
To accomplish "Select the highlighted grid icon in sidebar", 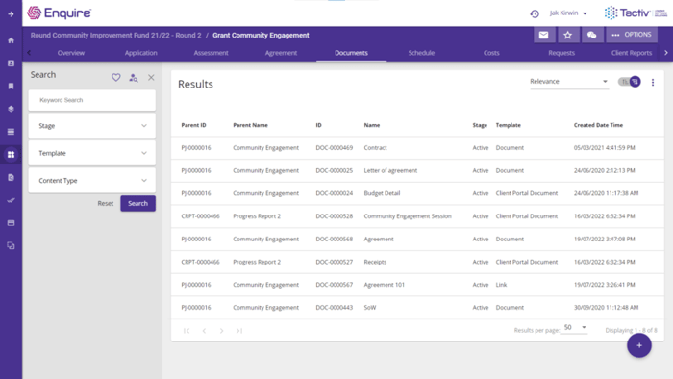I will (x=11, y=155).
